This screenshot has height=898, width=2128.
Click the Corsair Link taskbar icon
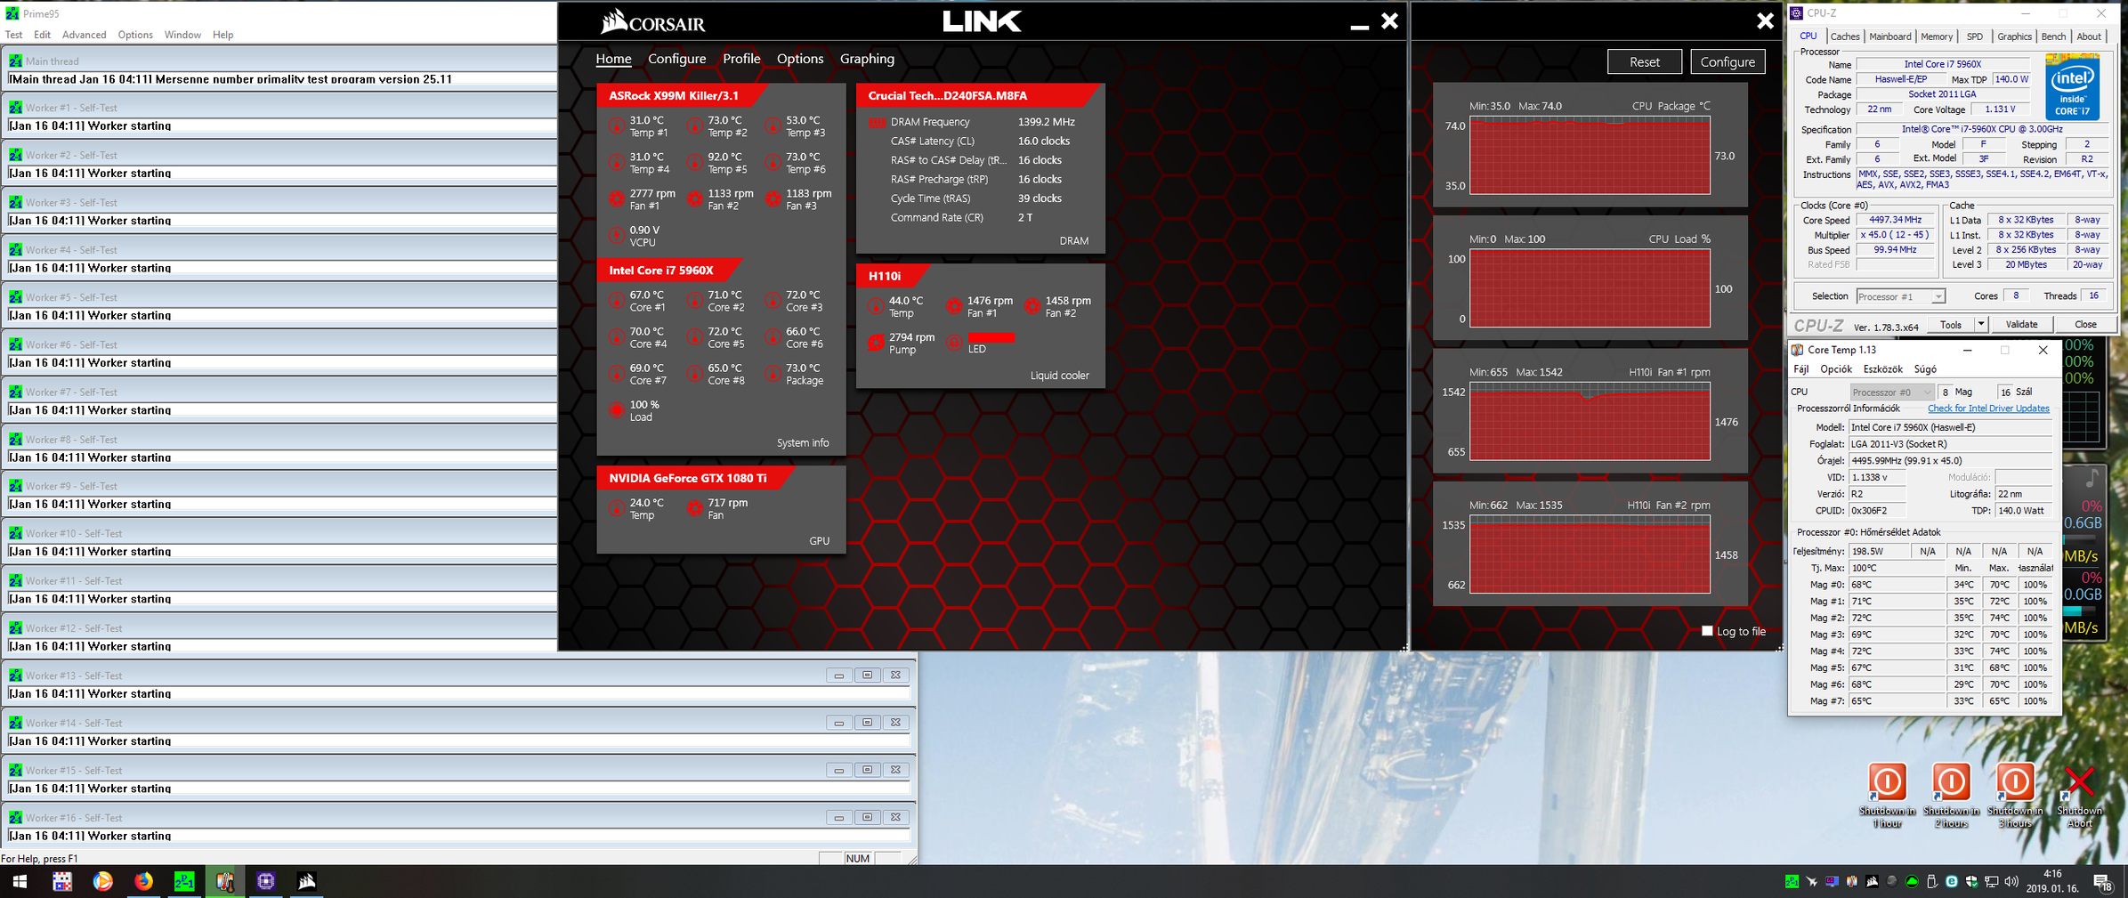tap(307, 881)
